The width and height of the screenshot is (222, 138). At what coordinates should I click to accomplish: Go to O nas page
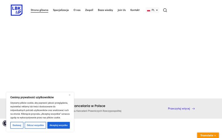click(77, 10)
